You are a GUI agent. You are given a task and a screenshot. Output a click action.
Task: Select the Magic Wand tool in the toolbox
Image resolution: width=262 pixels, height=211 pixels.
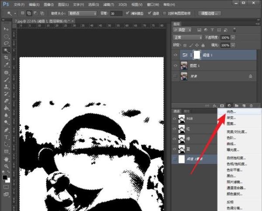(6, 51)
